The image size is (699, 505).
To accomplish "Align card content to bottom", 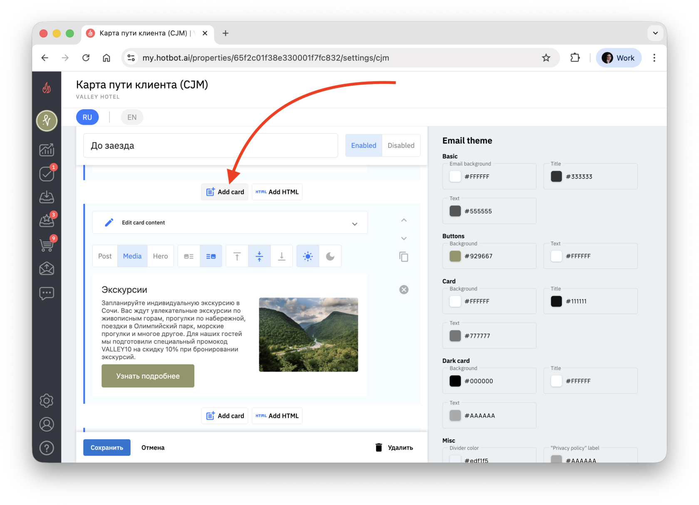I will [x=282, y=256].
